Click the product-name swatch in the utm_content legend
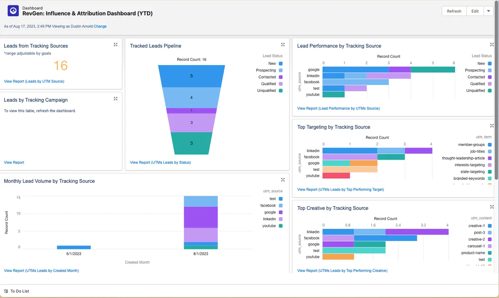 [x=490, y=253]
